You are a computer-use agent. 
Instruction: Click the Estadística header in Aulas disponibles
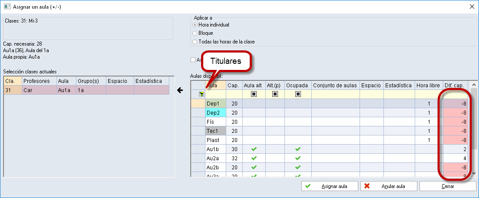pos(399,86)
